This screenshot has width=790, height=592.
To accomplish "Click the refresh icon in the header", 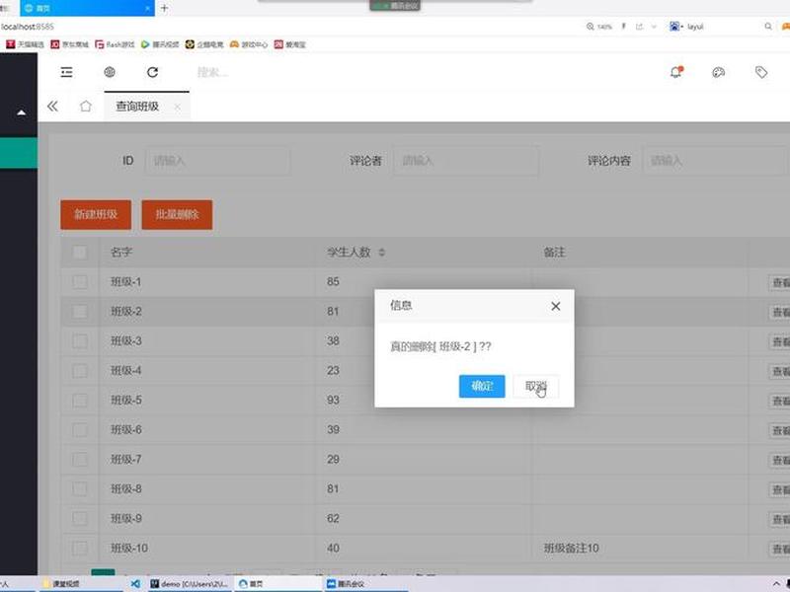I will point(153,72).
